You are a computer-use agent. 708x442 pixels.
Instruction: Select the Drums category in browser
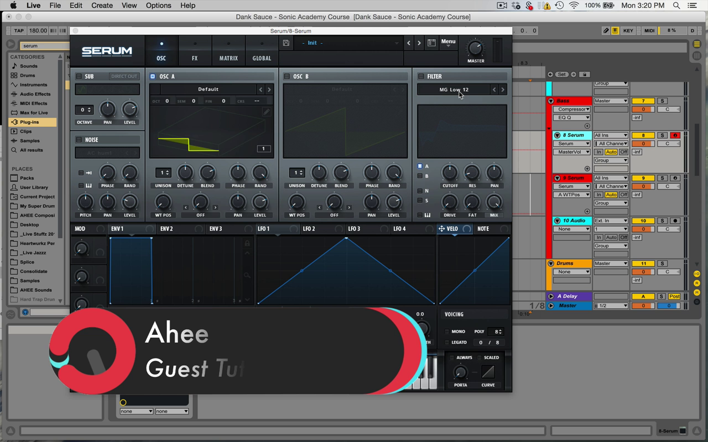pos(28,75)
